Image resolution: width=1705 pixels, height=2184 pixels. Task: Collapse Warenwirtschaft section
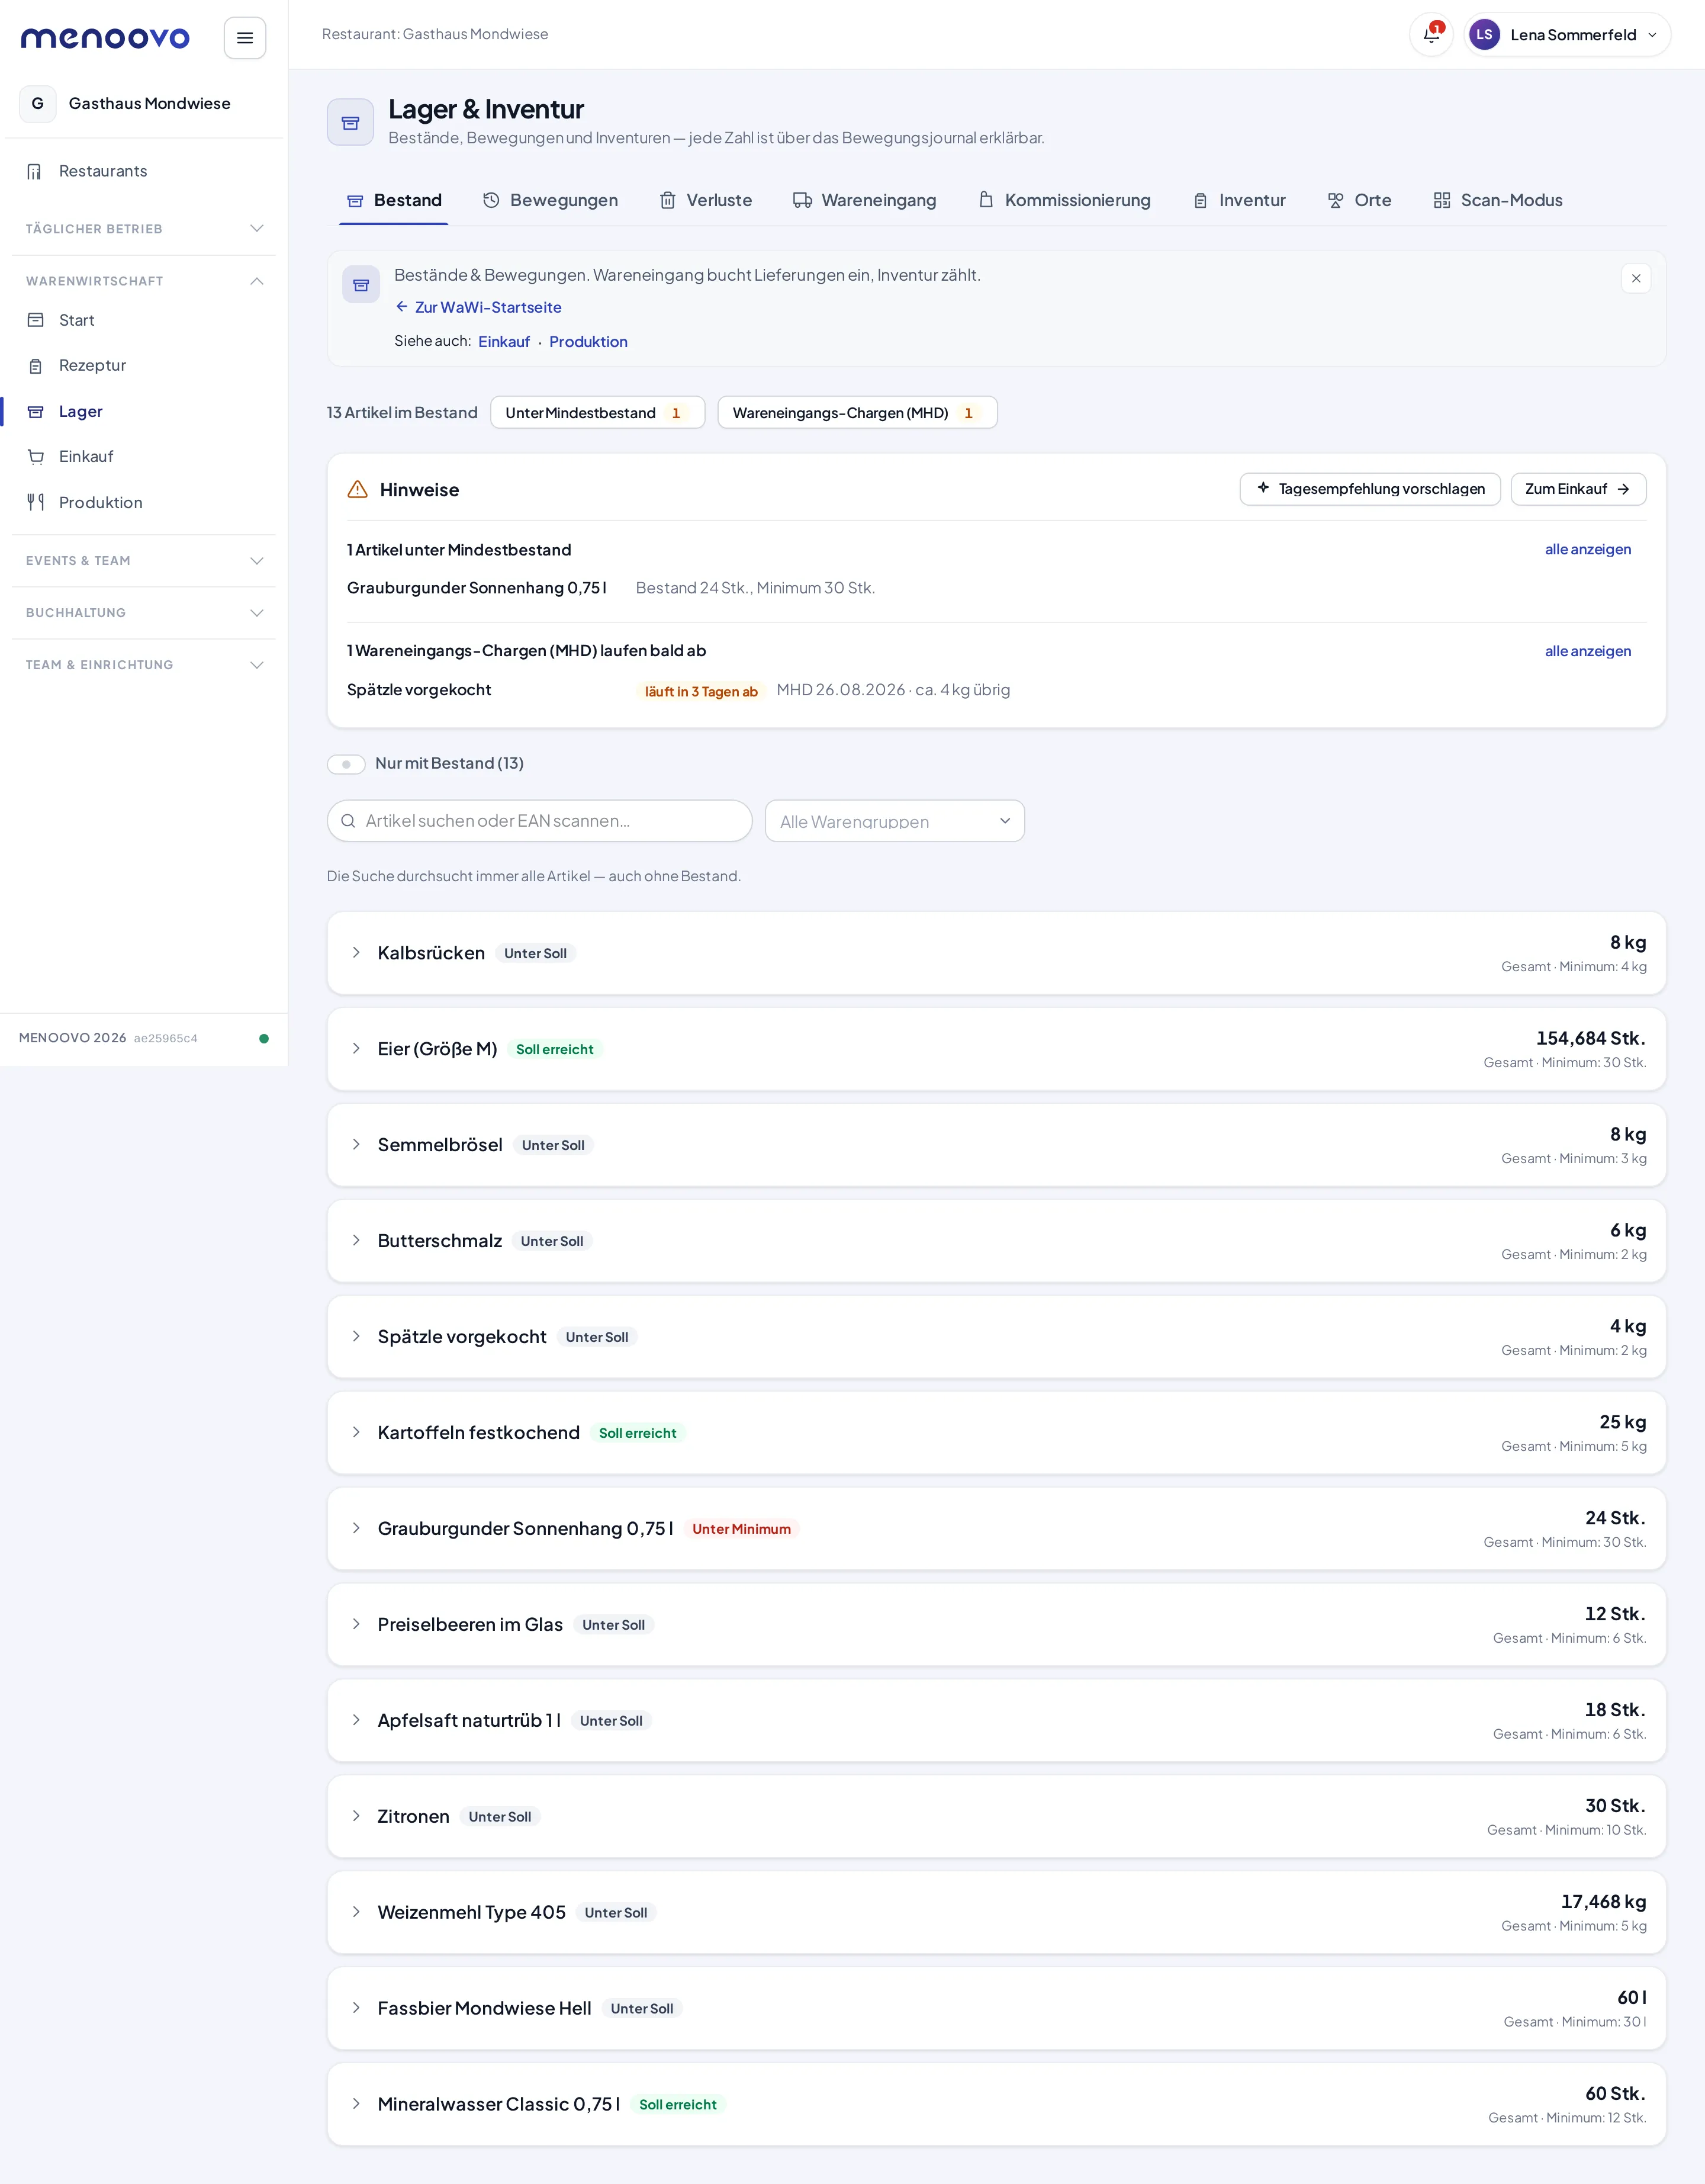(x=144, y=281)
